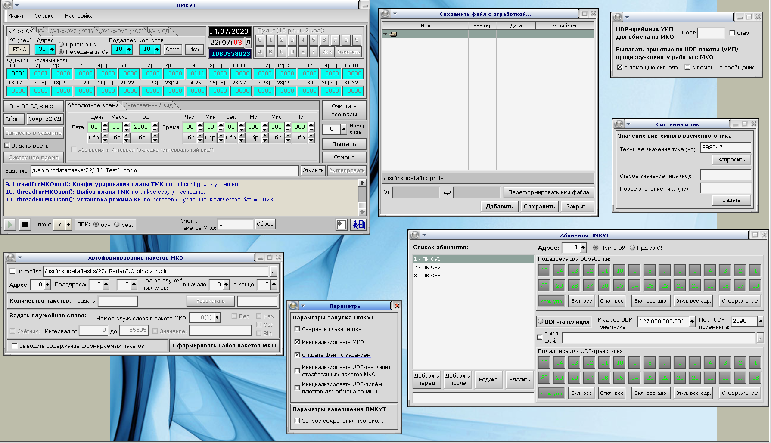Image resolution: width=771 pixels, height=443 pixels.
Task: Open the Адрес dropdown in Абоненты ПМКУТ
Action: (x=583, y=248)
